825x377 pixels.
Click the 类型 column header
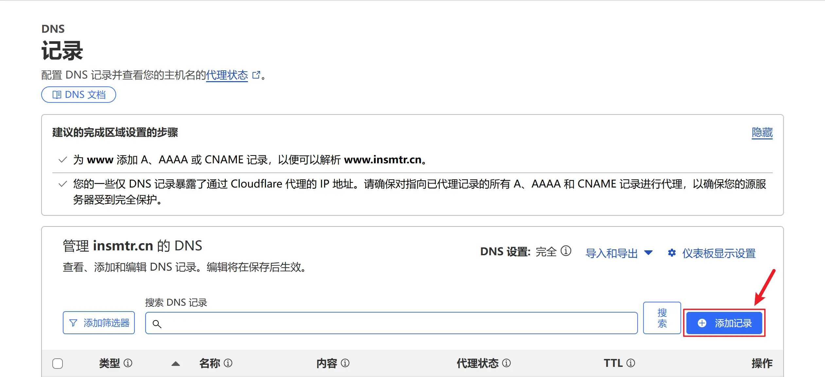(x=110, y=363)
